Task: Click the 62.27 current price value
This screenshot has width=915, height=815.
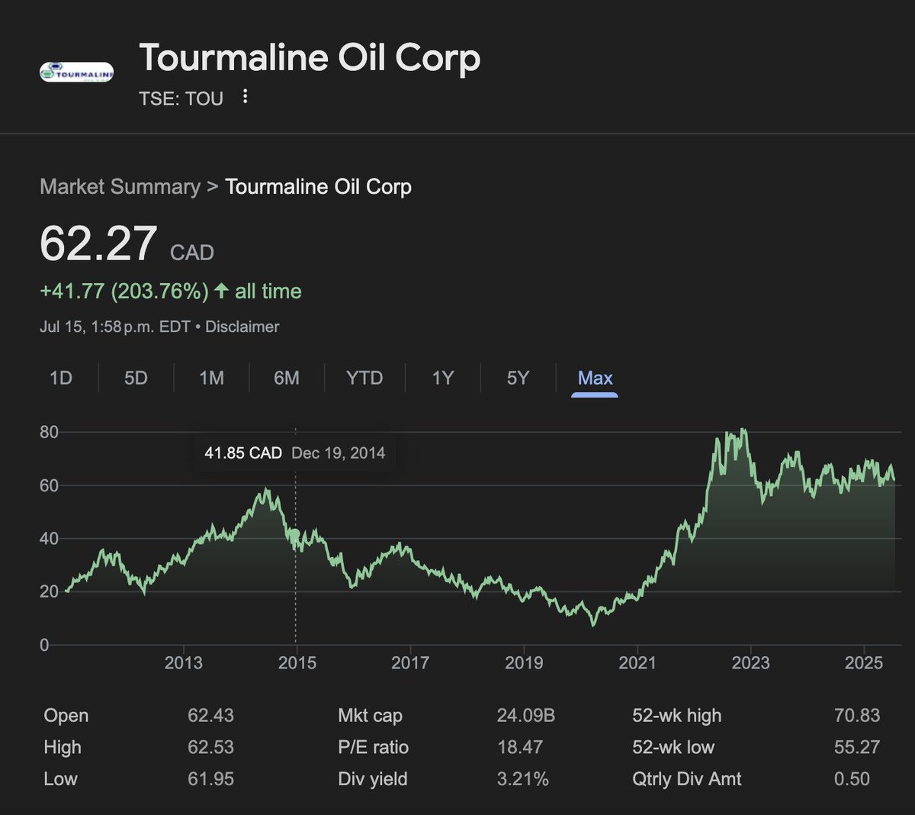Action: tap(98, 243)
